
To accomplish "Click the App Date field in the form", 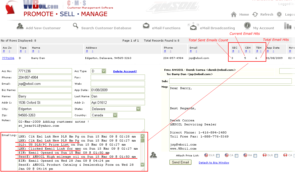I will click(118, 90).
